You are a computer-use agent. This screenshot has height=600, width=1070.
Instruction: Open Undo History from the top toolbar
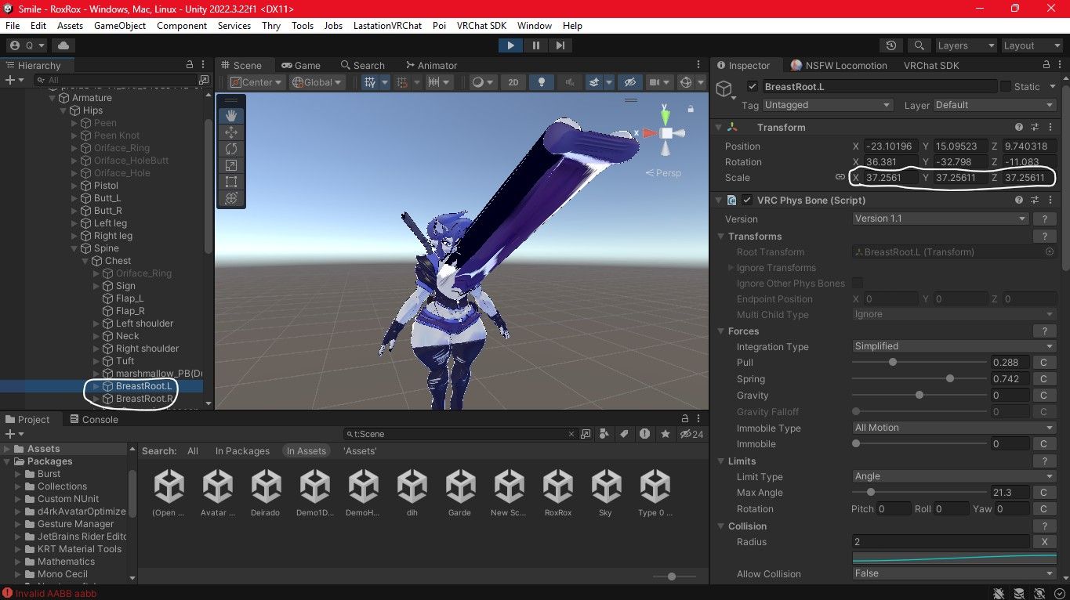890,45
